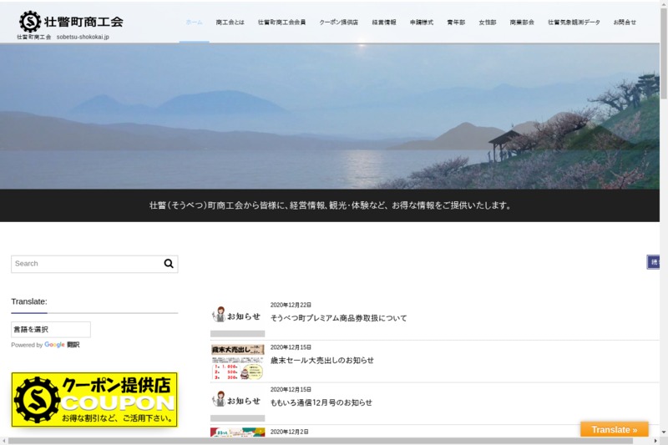Expand the 言語を選択 language dropdown

(x=50, y=330)
